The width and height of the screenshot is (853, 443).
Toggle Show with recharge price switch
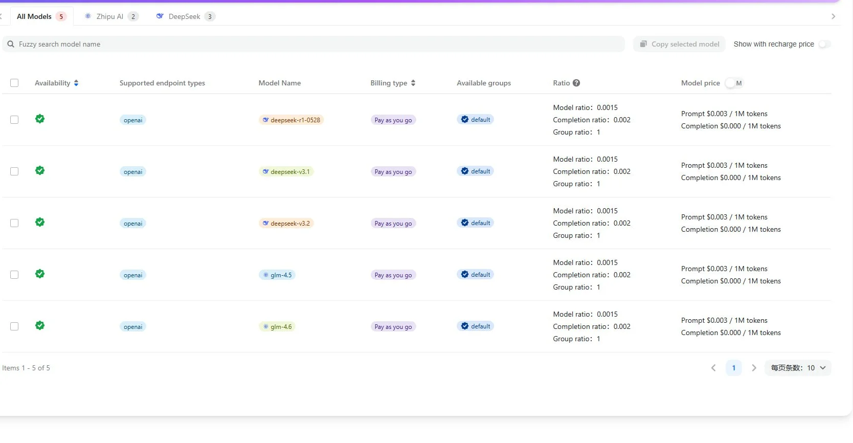[824, 45]
